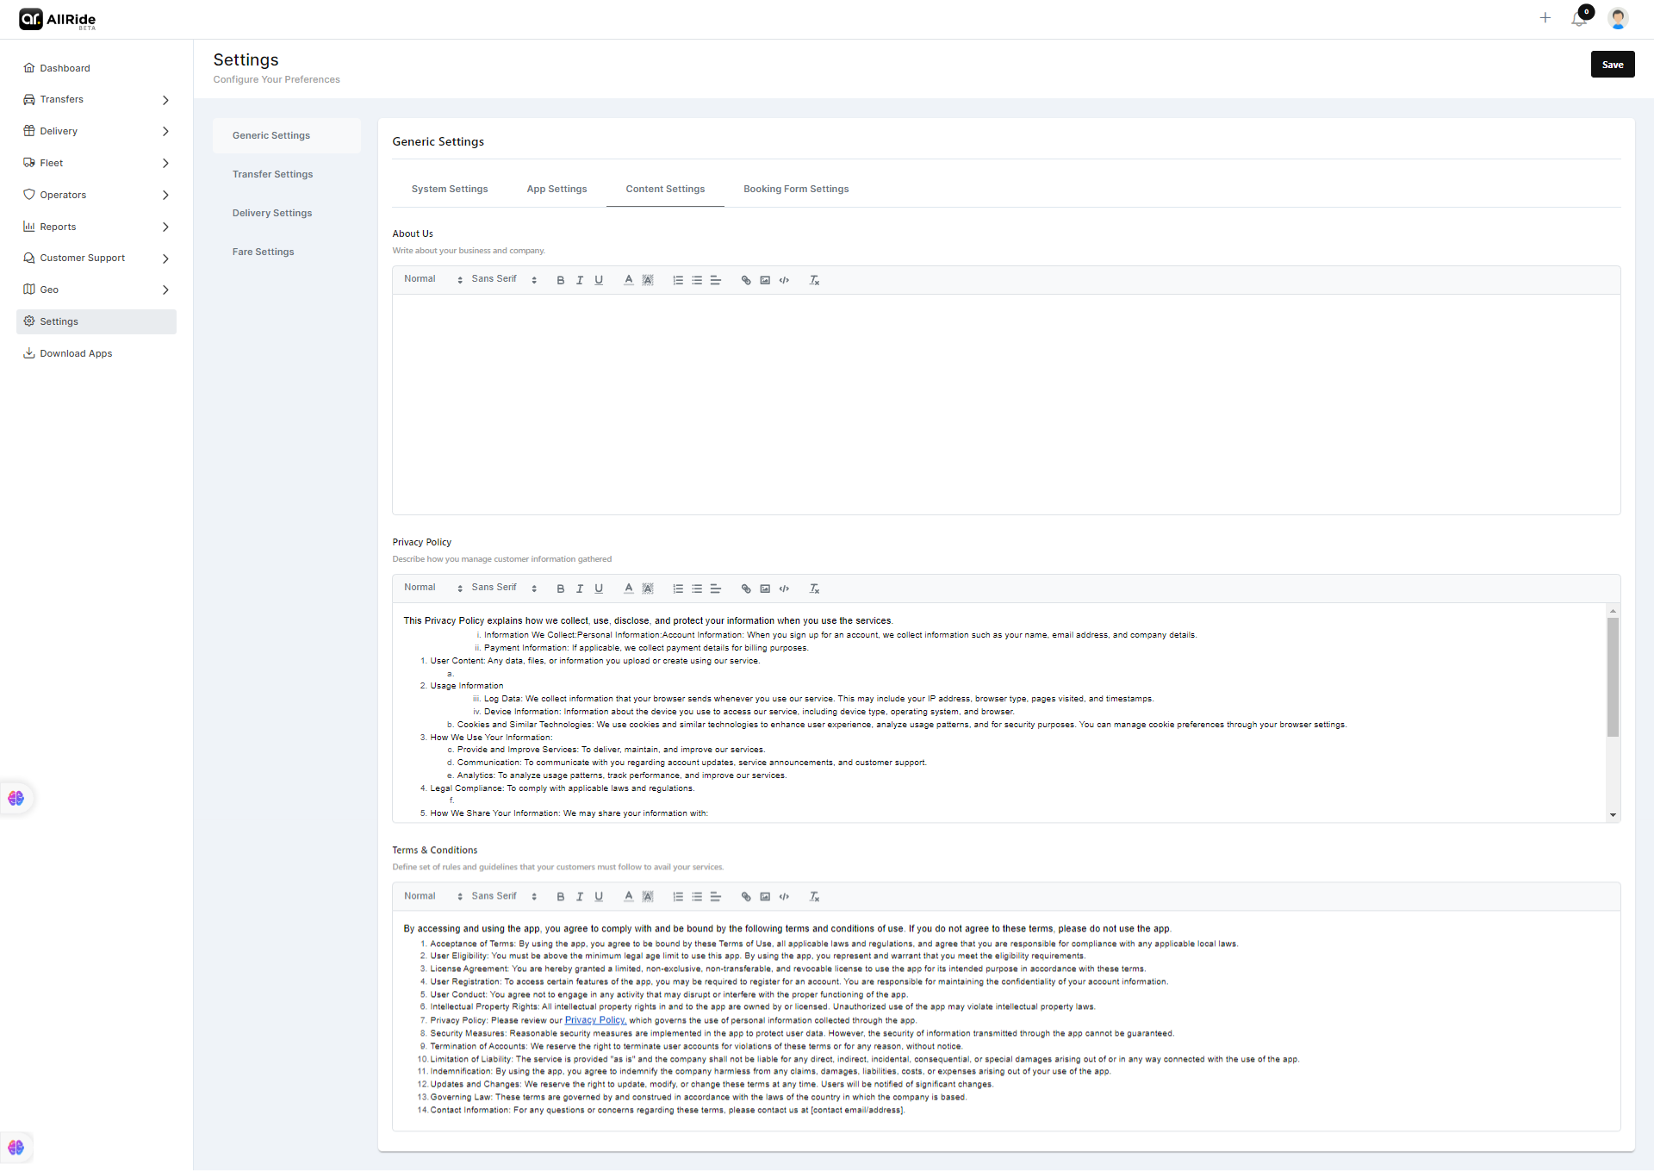The image size is (1654, 1171).
Task: Insert a link in the Privacy Policy editor
Action: tap(745, 589)
